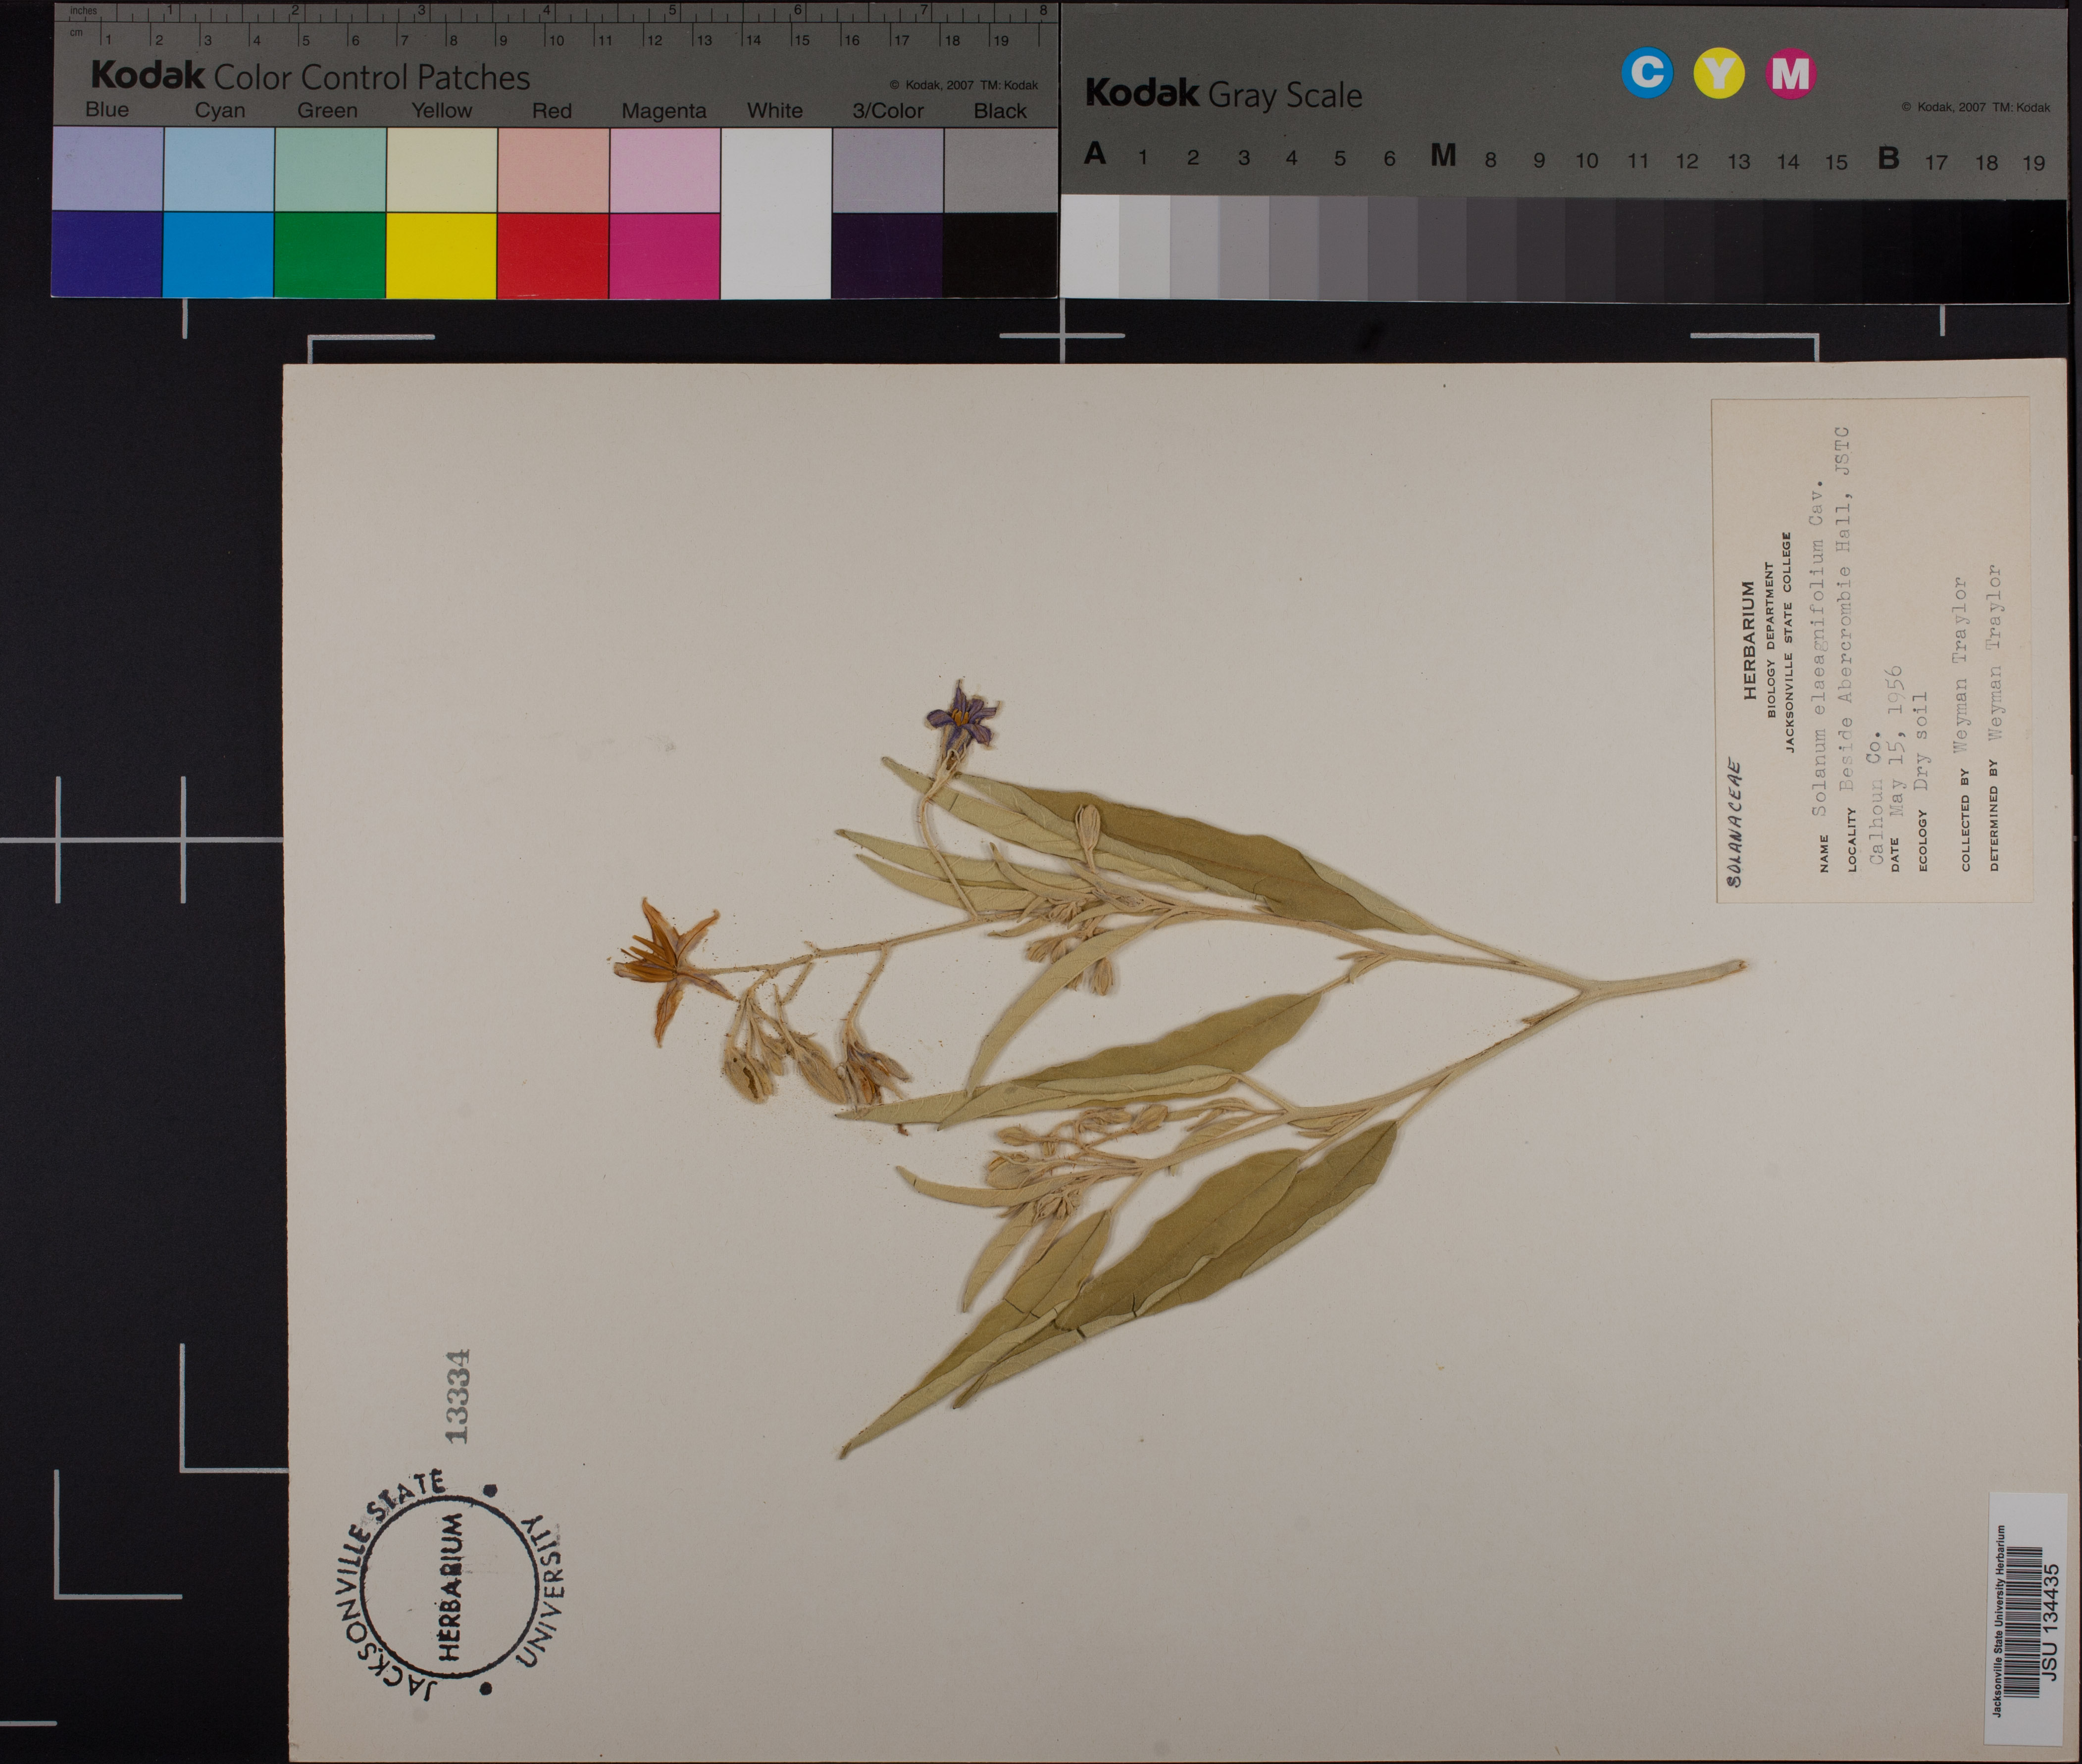Image resolution: width=2082 pixels, height=1764 pixels.
Task: Click 'Weyman Traylor' after DETERMINED BY
Action: pyautogui.click(x=1995, y=653)
